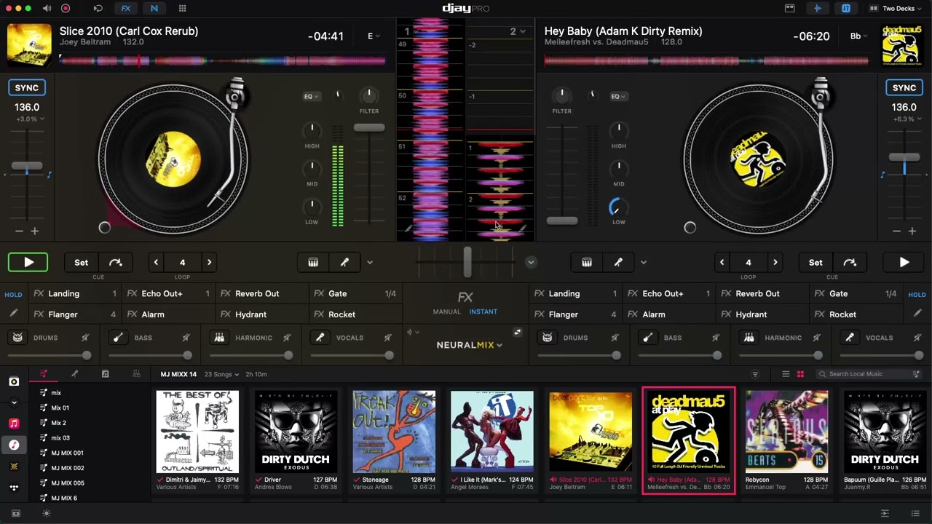Click the left deck DRUMS stem icon
Screen dimensions: 932x524
(17, 338)
